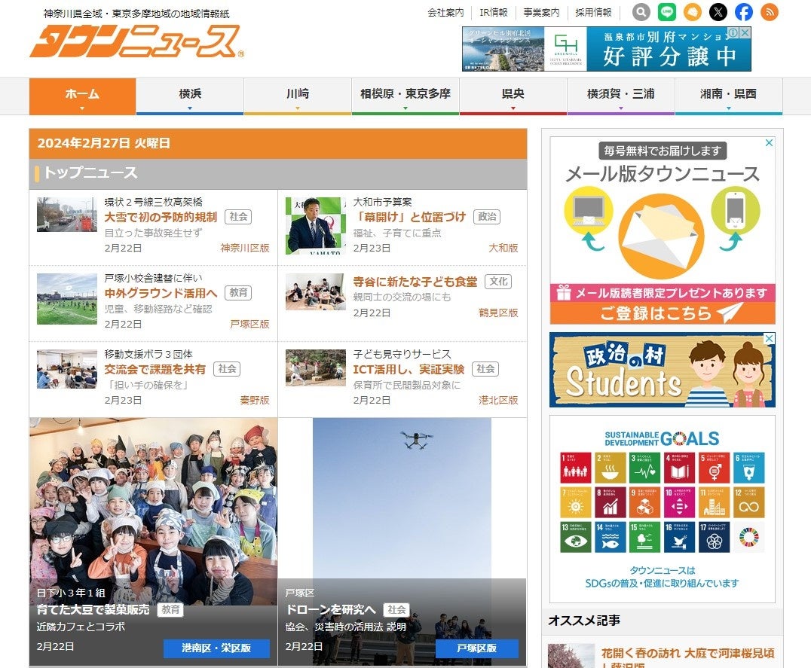Open 会社案内 link
The width and height of the screenshot is (811, 668).
click(445, 12)
